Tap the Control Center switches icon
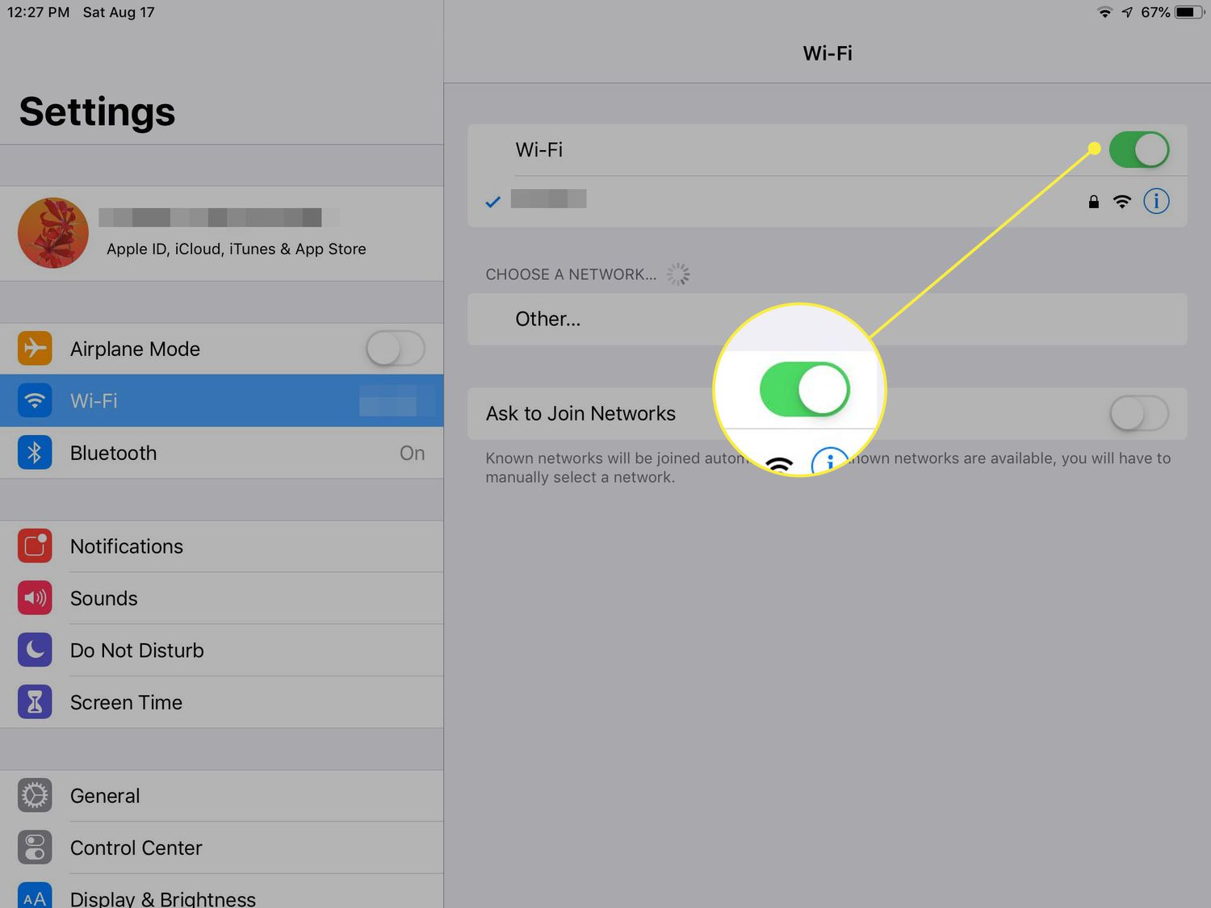This screenshot has height=908, width=1211. click(35, 847)
